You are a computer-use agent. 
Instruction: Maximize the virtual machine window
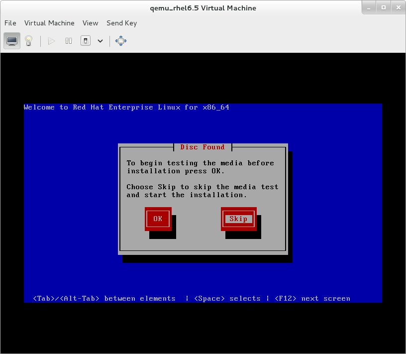384,8
